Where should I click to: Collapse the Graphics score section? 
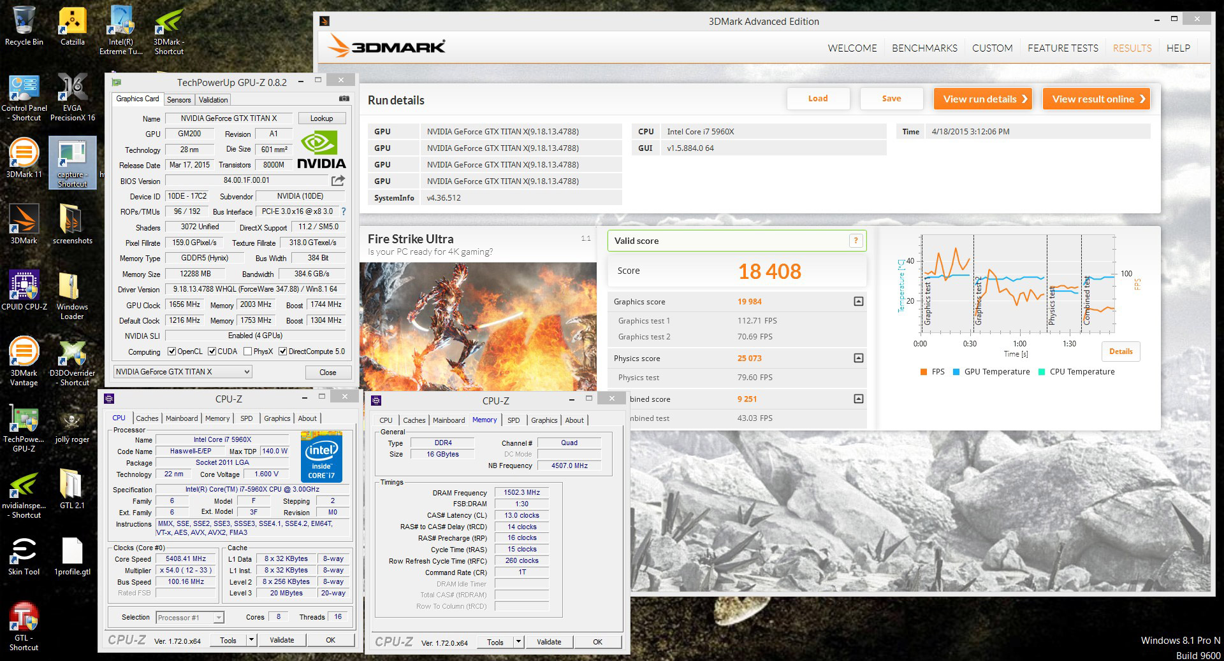coord(859,301)
